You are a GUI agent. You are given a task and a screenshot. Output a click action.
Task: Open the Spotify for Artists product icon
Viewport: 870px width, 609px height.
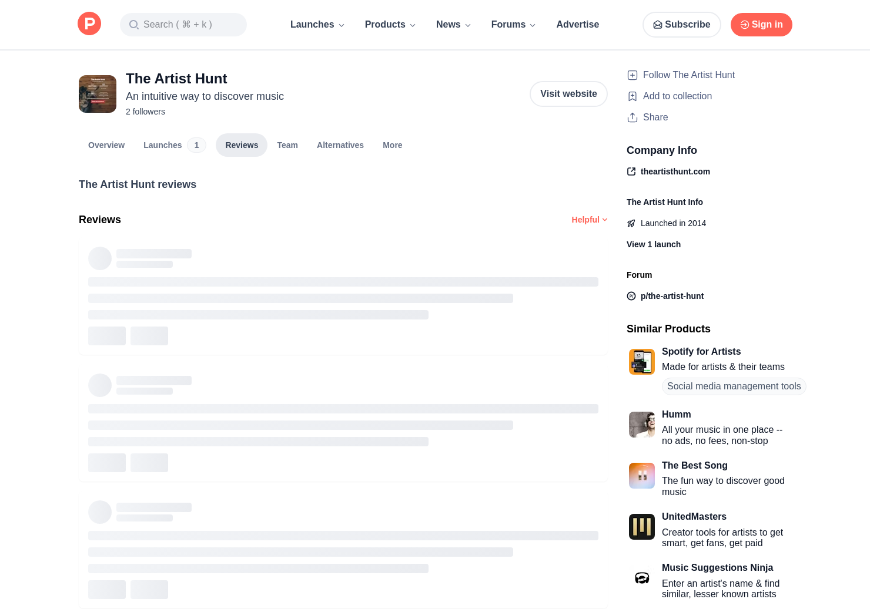pos(641,362)
